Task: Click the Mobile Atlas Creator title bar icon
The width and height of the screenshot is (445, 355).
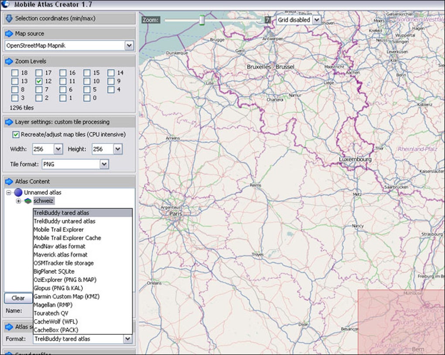Action: tap(5, 5)
